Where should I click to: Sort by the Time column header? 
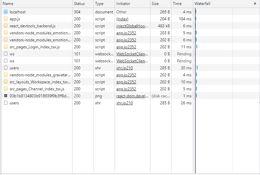[x=182, y=4]
